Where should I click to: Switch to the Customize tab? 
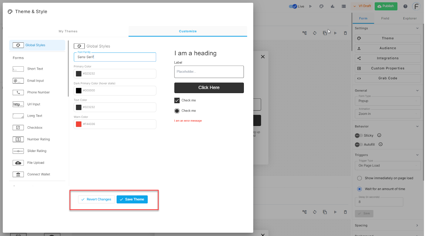tap(188, 31)
